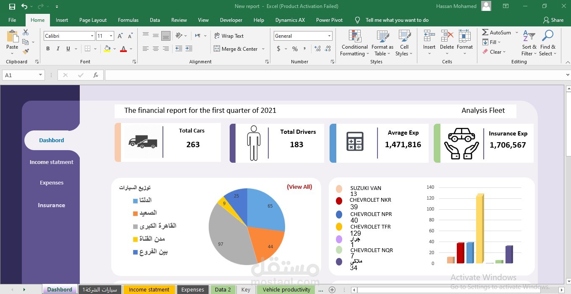Open Format as Table gallery

[x=382, y=43]
